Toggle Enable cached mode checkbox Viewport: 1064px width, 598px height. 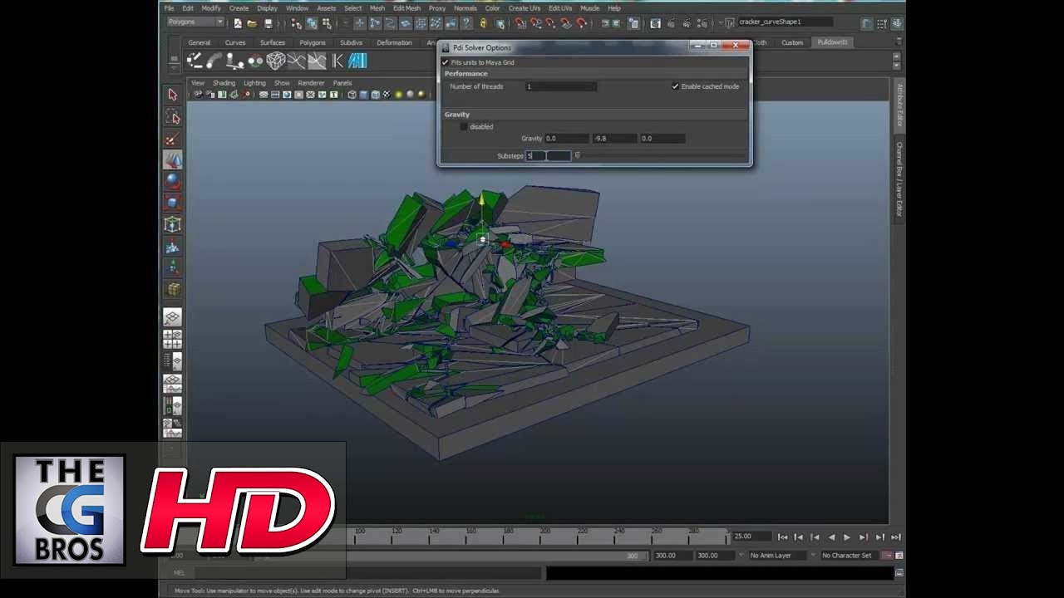point(675,86)
